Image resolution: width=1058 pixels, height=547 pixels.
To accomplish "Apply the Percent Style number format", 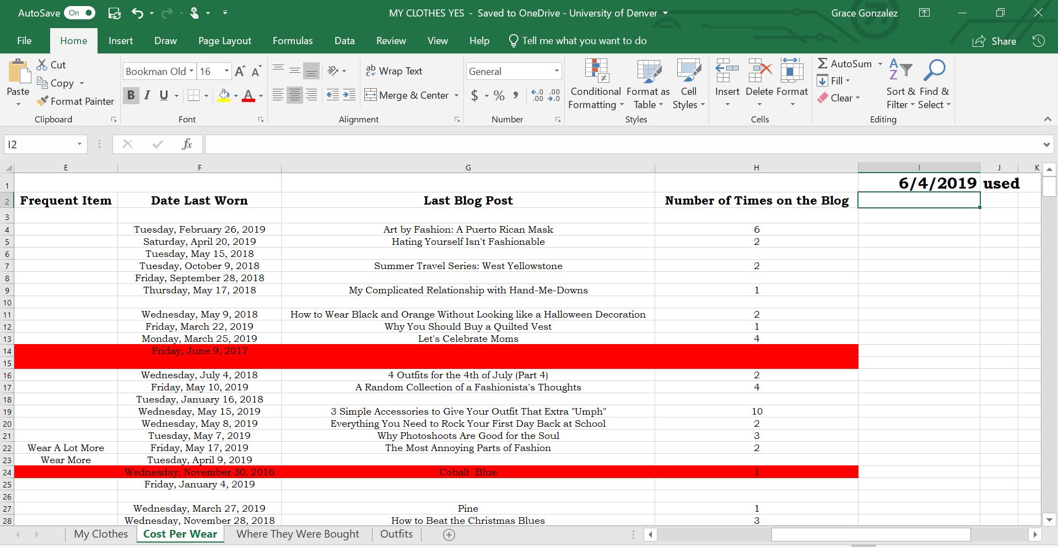I will 499,95.
